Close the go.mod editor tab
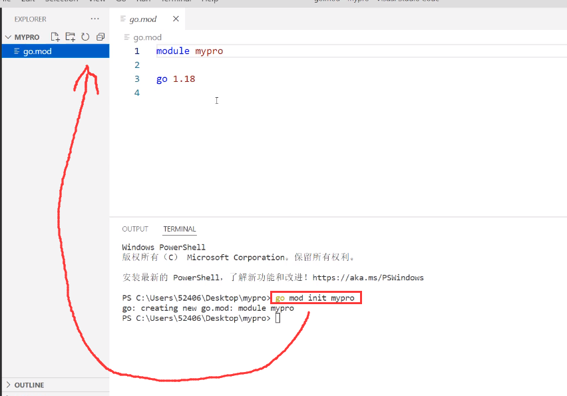The height and width of the screenshot is (396, 567). (176, 19)
